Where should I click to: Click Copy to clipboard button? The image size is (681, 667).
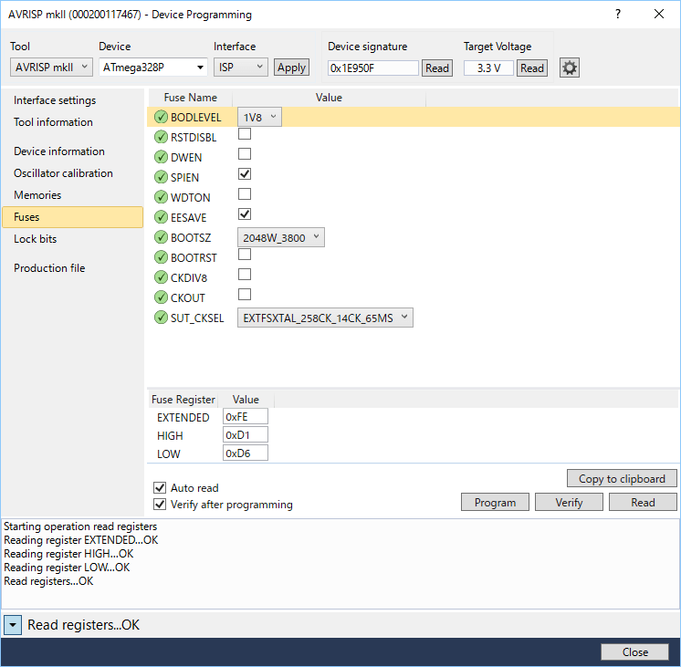click(622, 478)
